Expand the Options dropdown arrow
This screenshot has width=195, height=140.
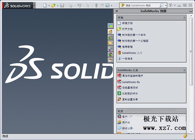click(x=111, y=6)
